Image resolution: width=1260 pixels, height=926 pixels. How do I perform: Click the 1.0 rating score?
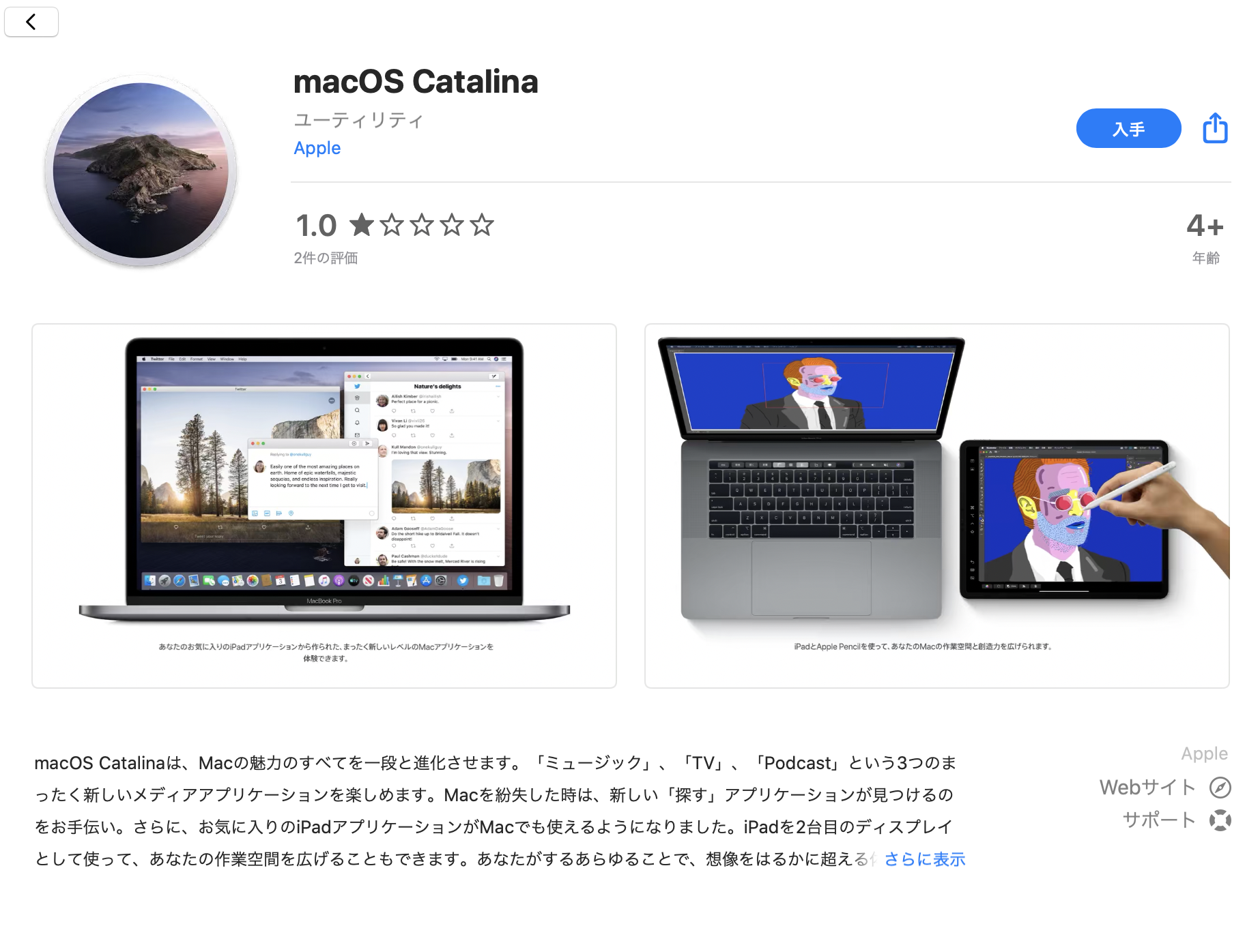click(316, 226)
